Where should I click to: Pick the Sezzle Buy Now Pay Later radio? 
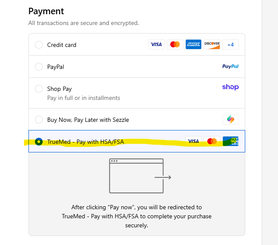[39, 120]
